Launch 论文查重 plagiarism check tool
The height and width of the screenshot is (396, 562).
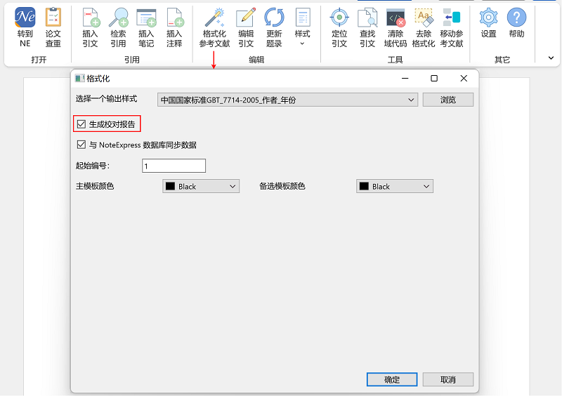[53, 27]
